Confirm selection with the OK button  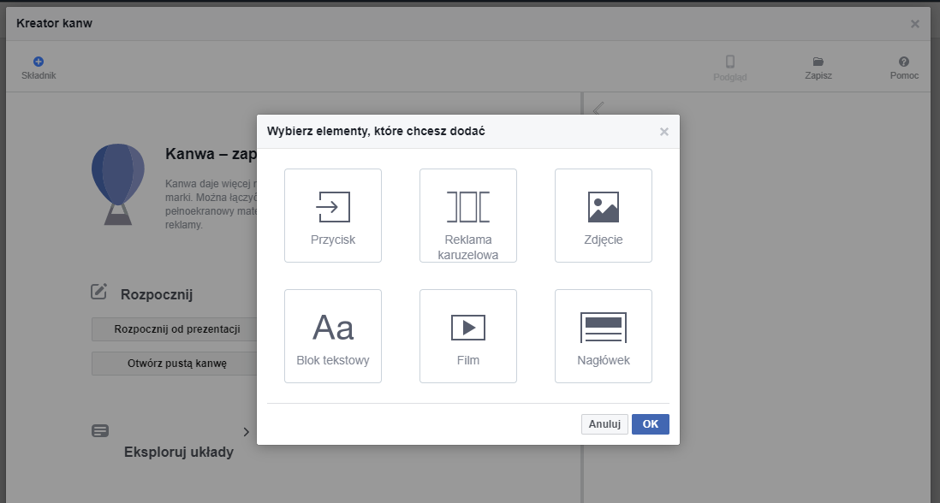650,424
